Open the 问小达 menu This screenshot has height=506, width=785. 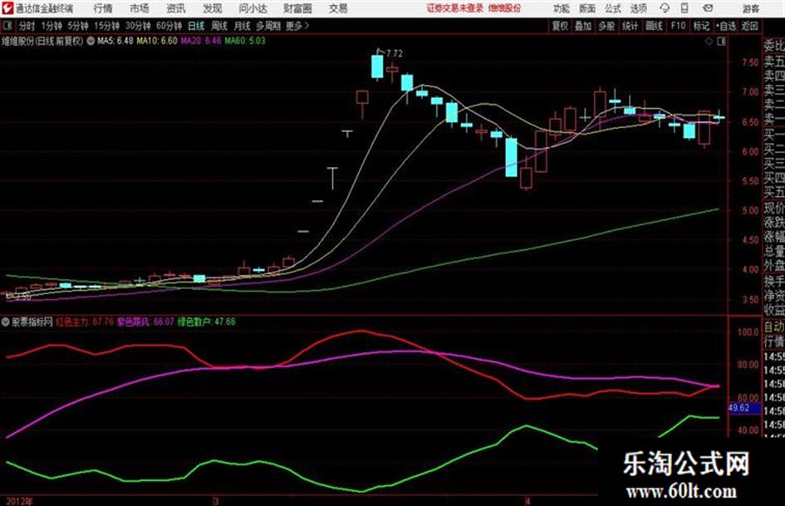253,8
